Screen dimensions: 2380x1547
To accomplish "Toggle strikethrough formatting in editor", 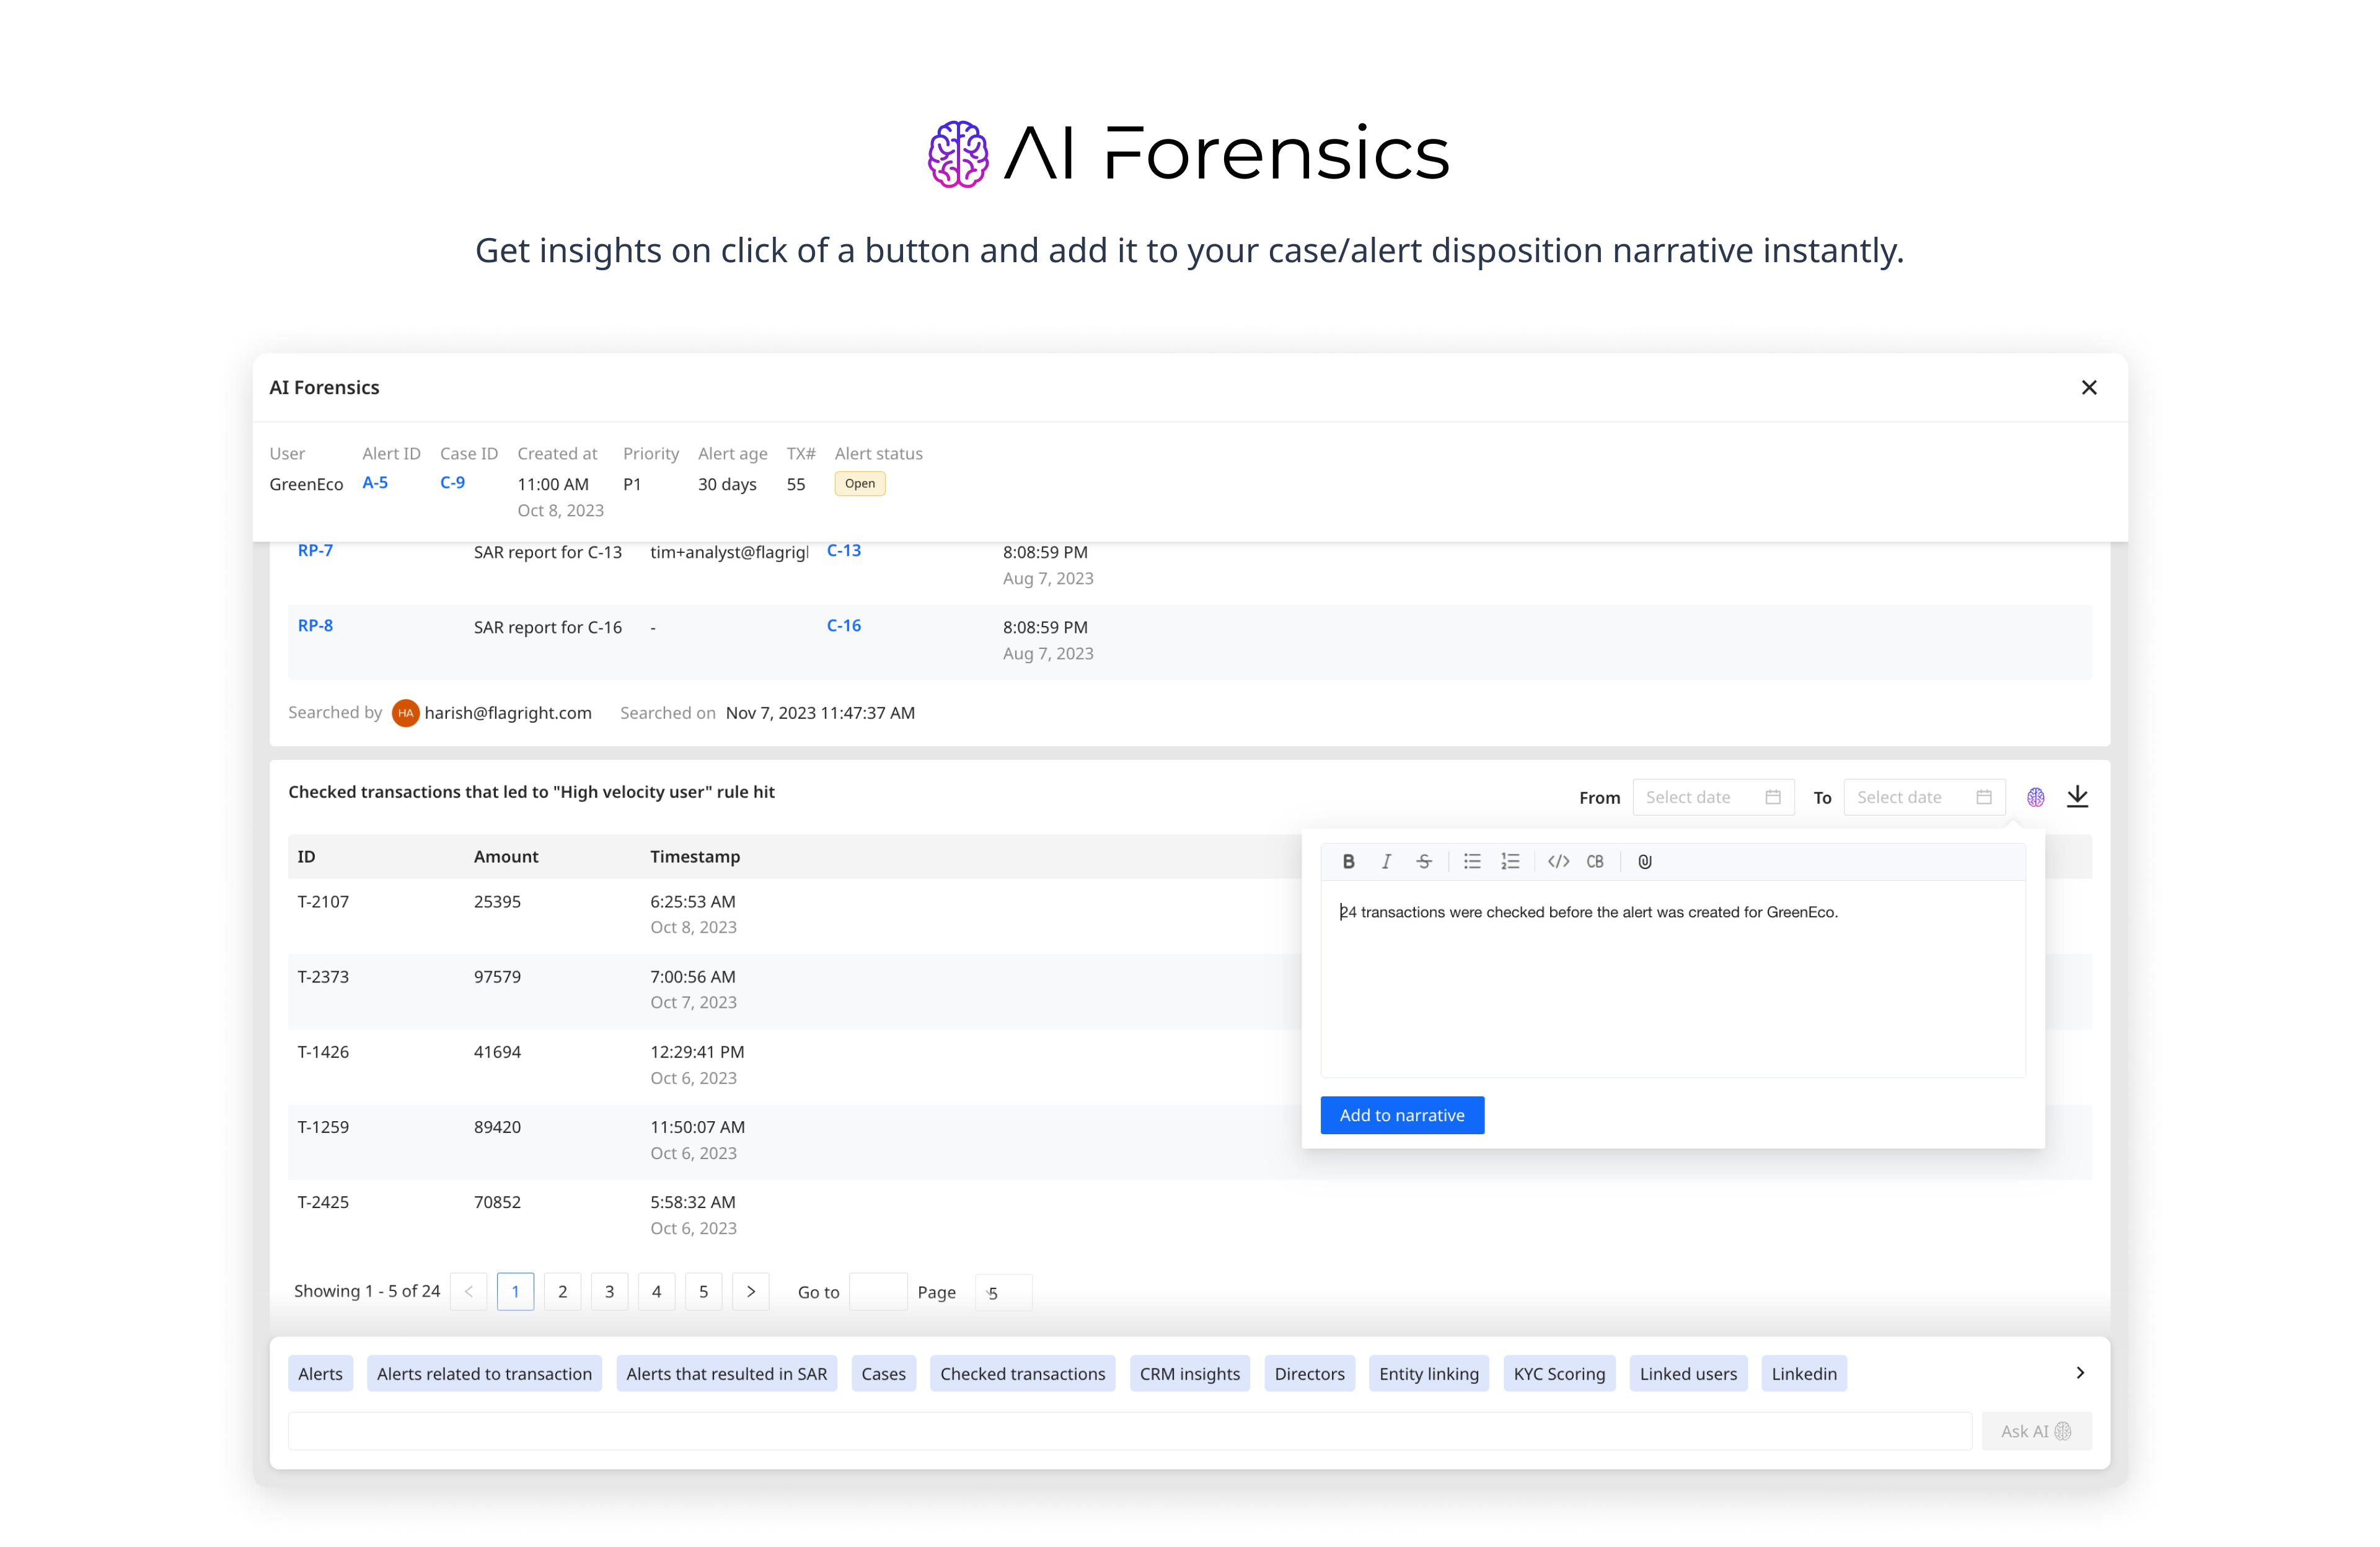I will [1424, 861].
